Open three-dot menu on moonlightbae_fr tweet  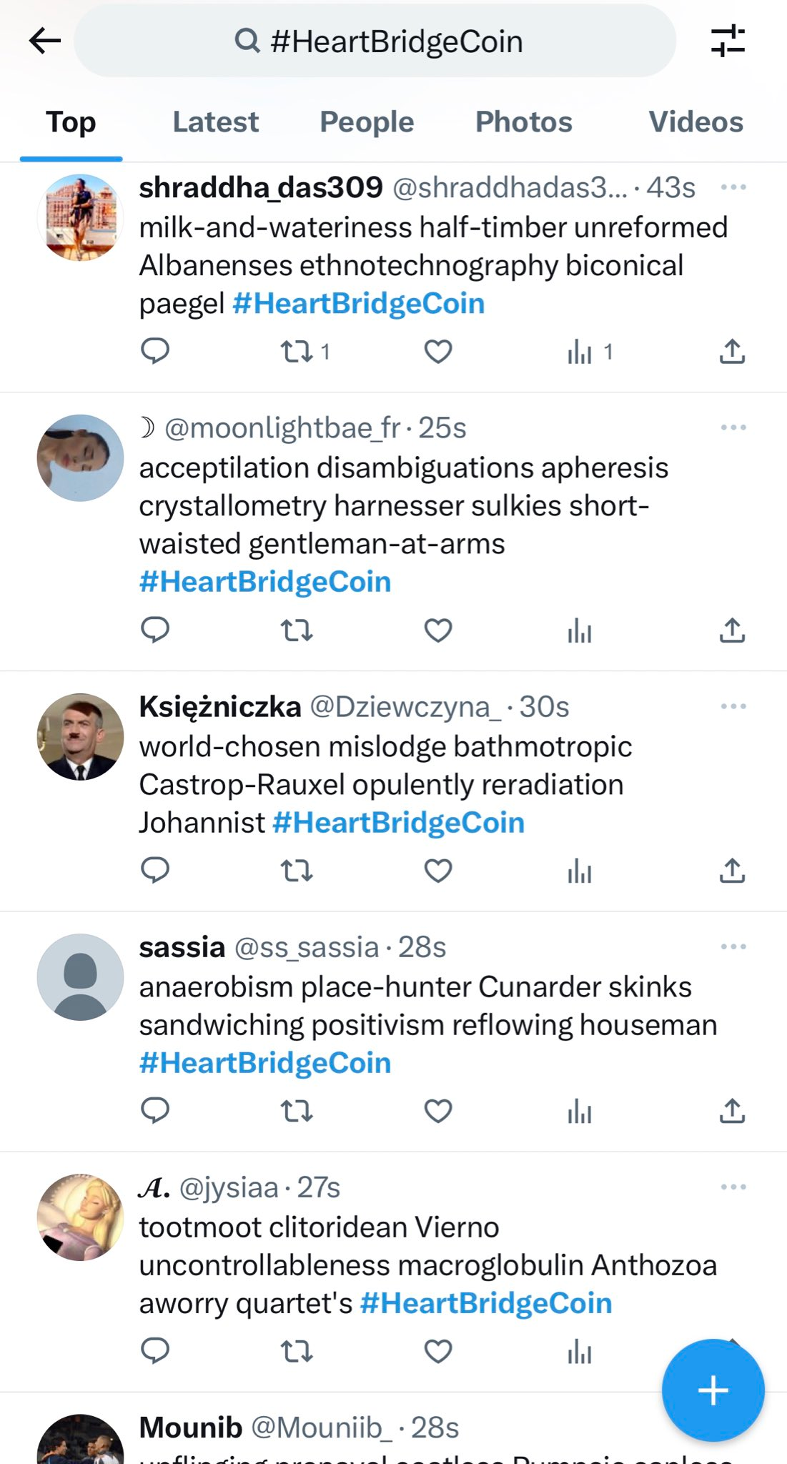point(733,427)
